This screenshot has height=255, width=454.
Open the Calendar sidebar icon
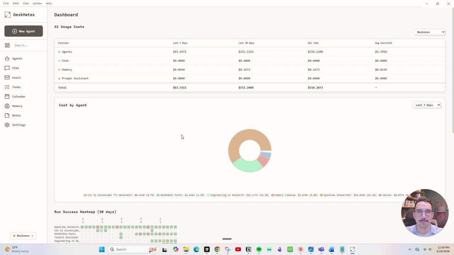[x=7, y=96]
